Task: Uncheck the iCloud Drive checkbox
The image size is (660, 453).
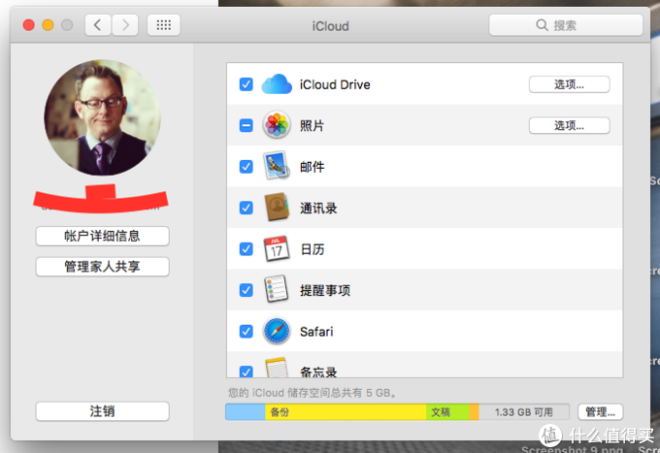Action: 247,84
